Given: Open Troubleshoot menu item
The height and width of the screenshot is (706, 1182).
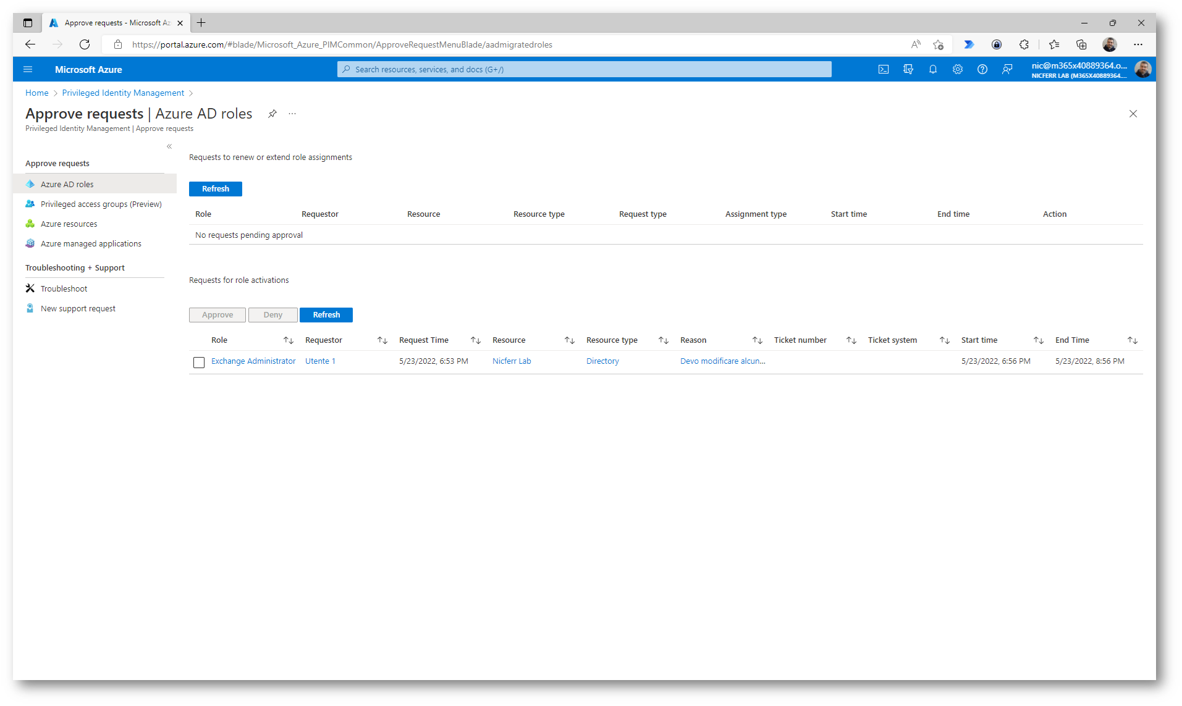Looking at the screenshot, I should point(95,288).
